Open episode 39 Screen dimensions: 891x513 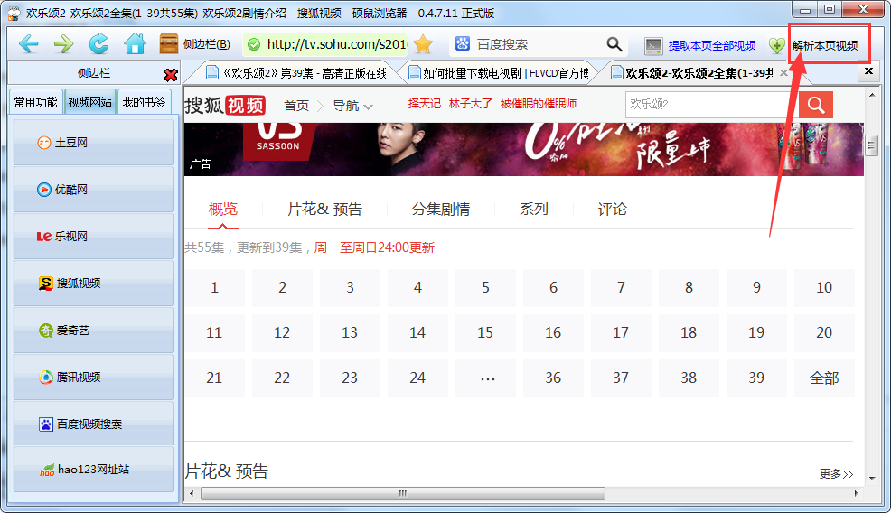(x=756, y=378)
